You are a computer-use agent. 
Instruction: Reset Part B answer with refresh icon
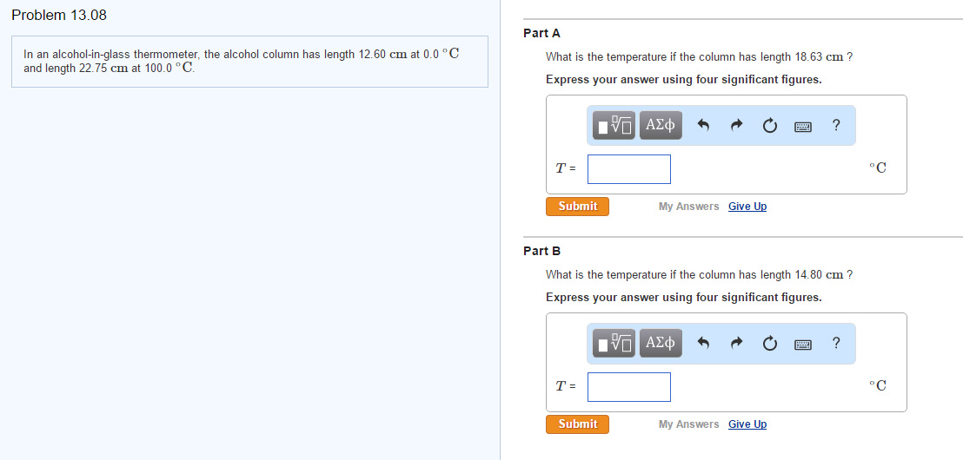coord(769,344)
